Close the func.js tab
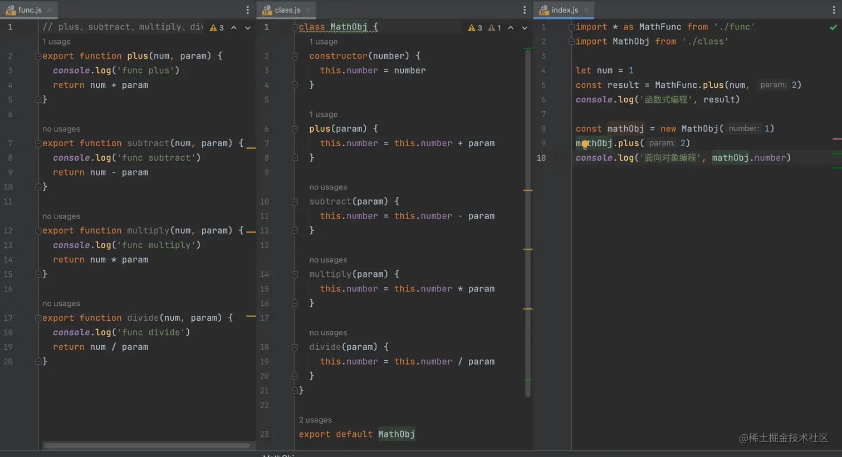Image resolution: width=842 pixels, height=457 pixels. (x=50, y=10)
